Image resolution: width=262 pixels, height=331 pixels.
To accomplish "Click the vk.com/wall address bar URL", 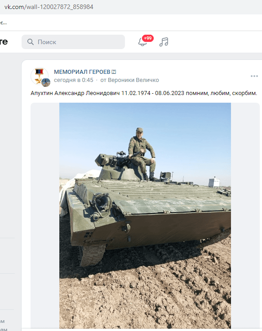I will click(x=49, y=7).
